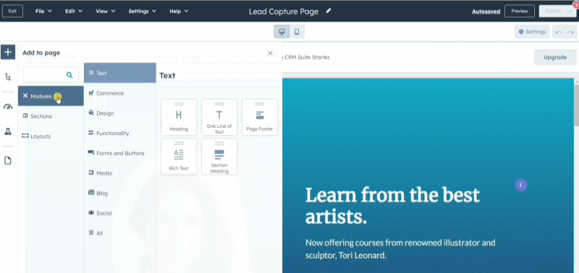
Task: Select the Section Heading module
Action: coord(219,157)
